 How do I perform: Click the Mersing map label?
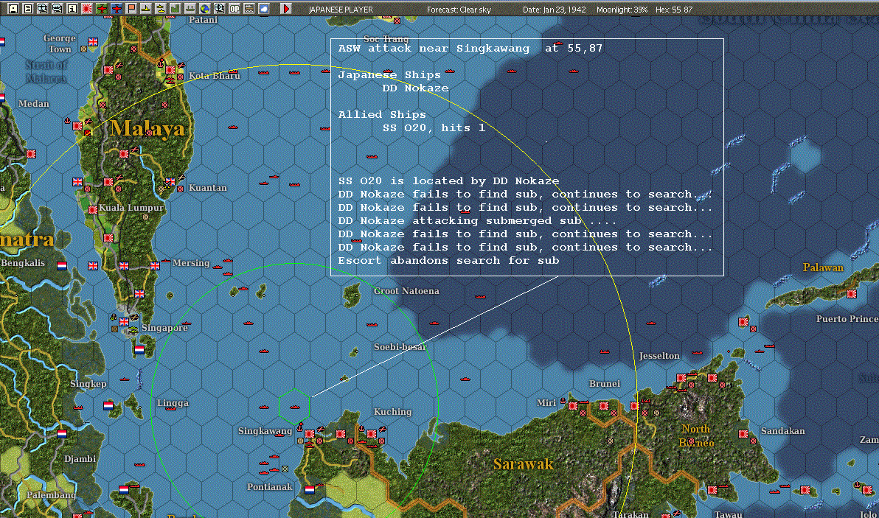190,262
